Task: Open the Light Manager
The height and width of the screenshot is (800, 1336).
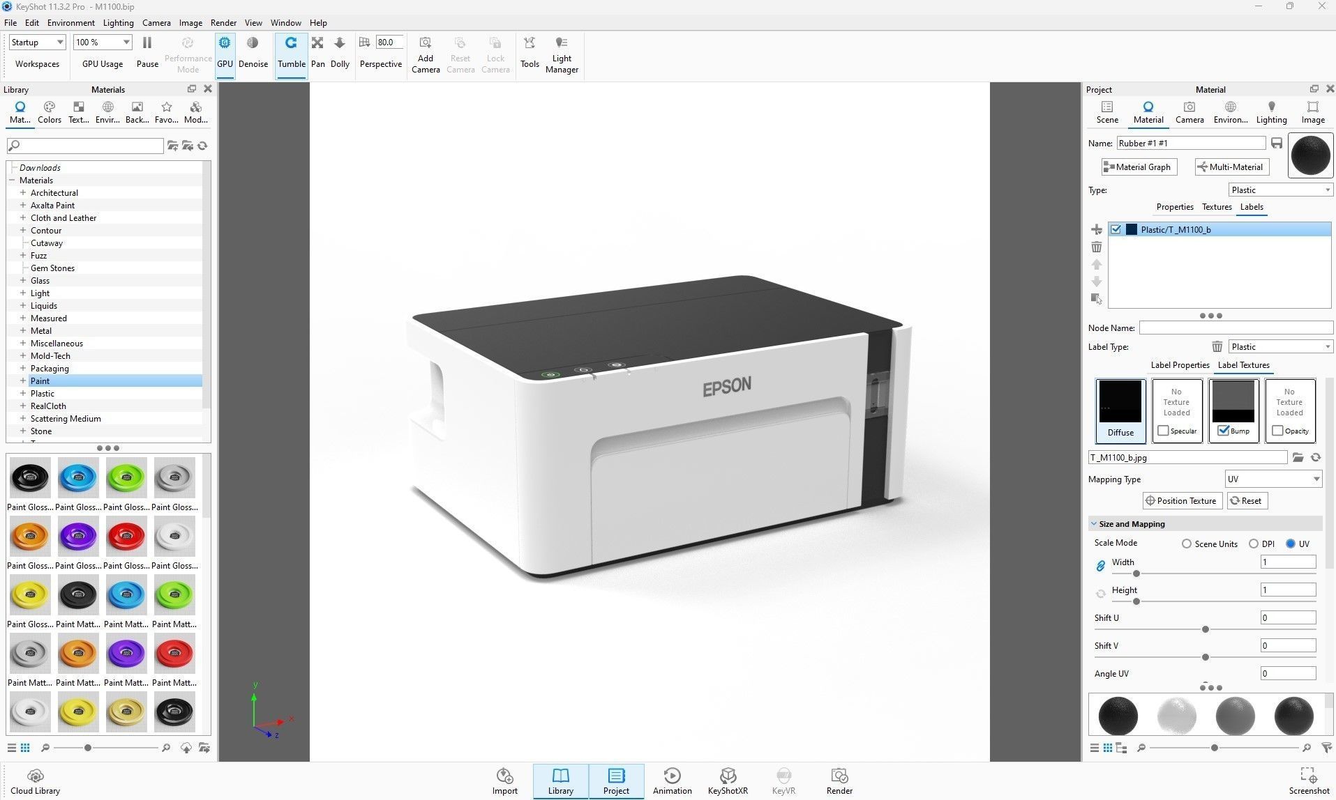Action: (562, 54)
